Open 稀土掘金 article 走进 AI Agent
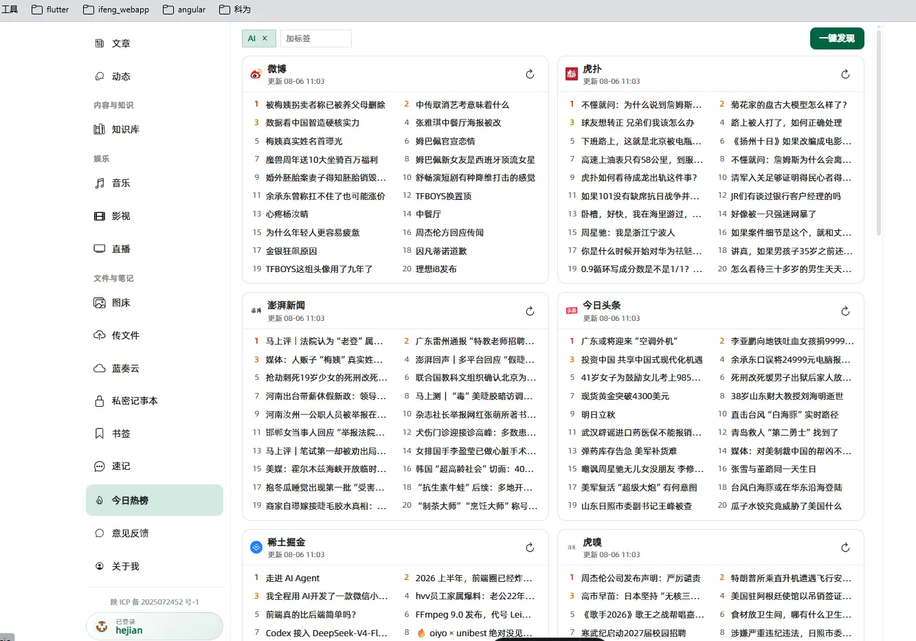This screenshot has width=916, height=641. pos(293,578)
